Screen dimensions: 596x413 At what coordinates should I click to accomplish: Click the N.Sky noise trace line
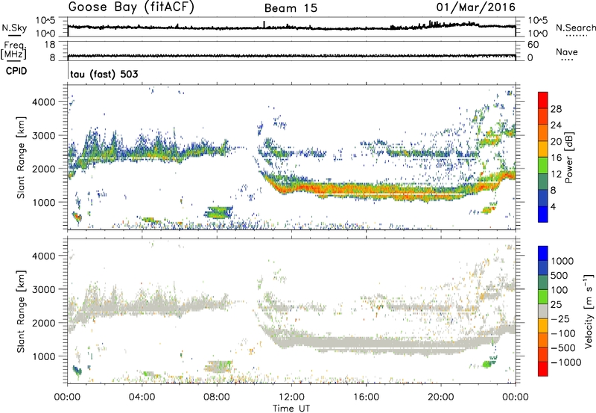tap(291, 28)
